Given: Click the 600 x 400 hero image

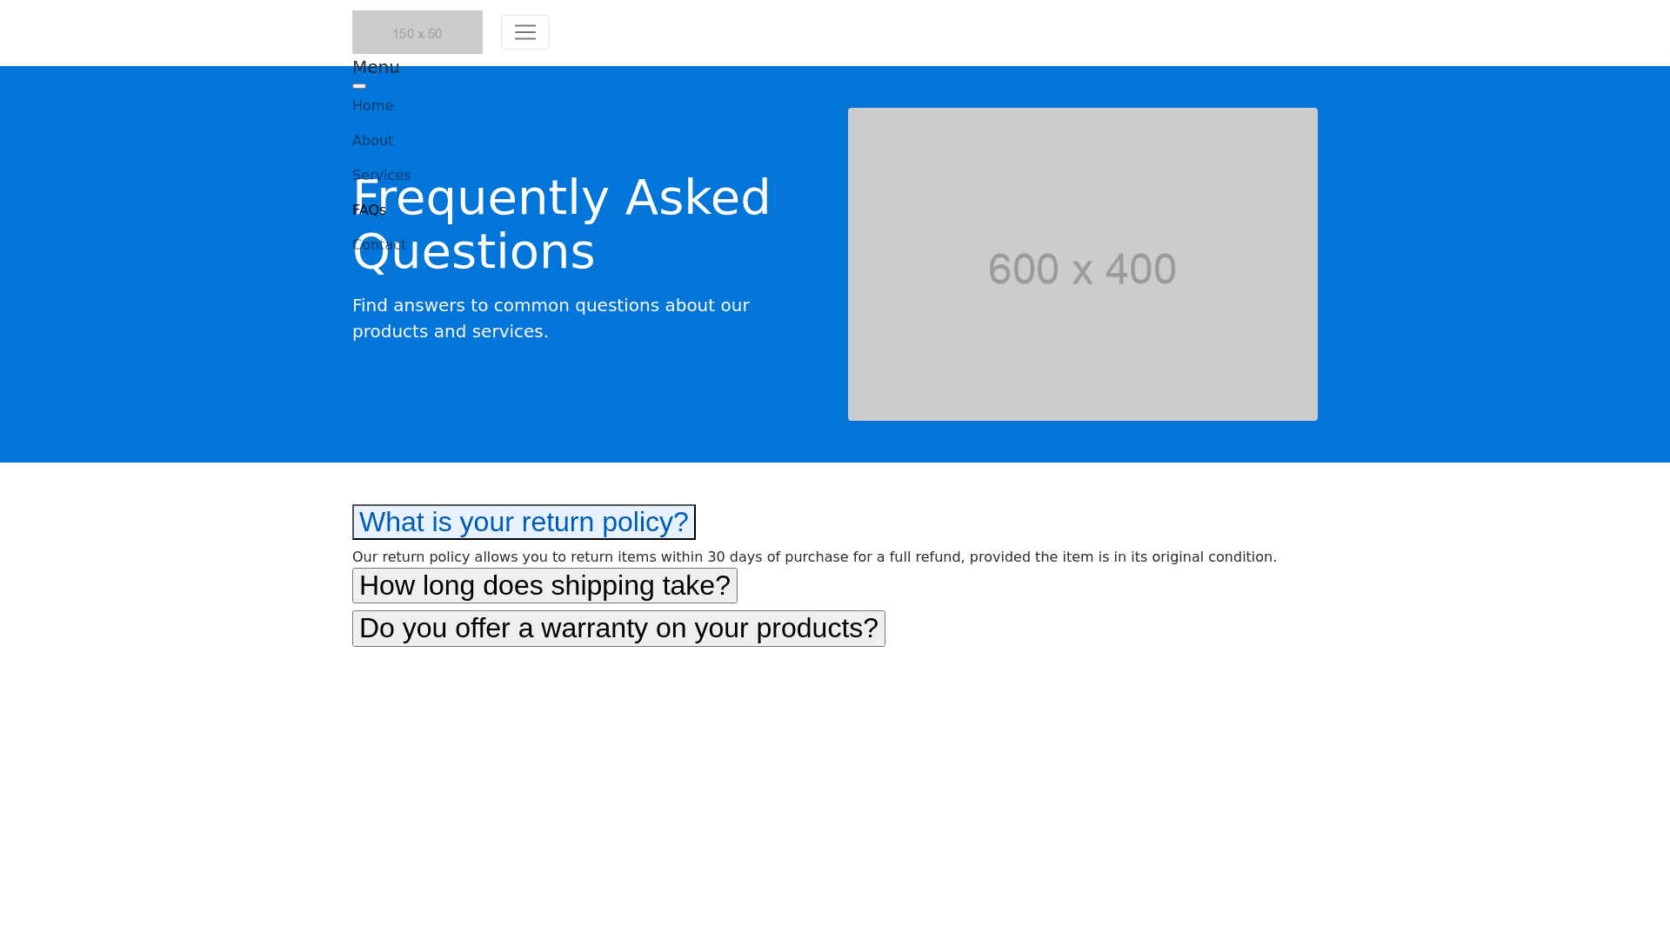Looking at the screenshot, I should click(x=1082, y=264).
